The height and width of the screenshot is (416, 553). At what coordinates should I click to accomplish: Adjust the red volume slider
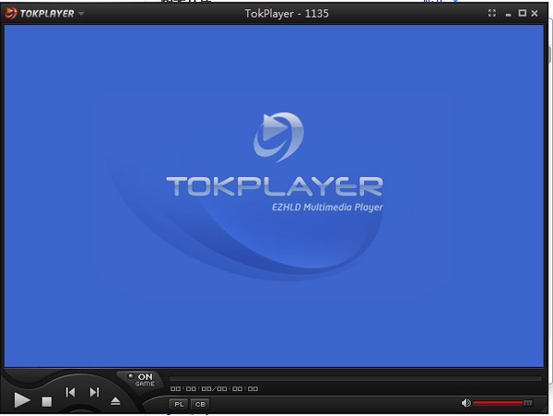(502, 403)
